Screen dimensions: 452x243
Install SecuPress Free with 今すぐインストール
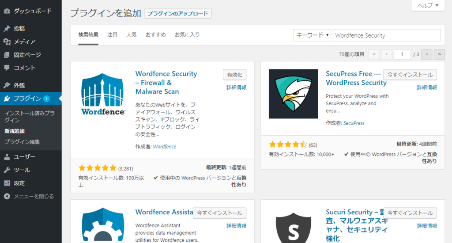[410, 75]
